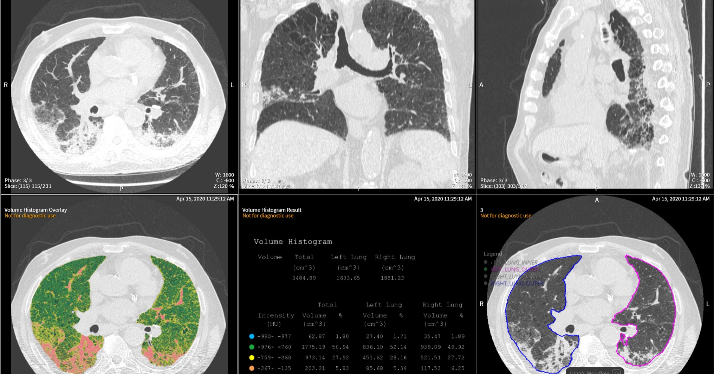Select the orange -367~ -135 intensity color dot
Screen dimensions: 714x374
pyautogui.click(x=252, y=368)
